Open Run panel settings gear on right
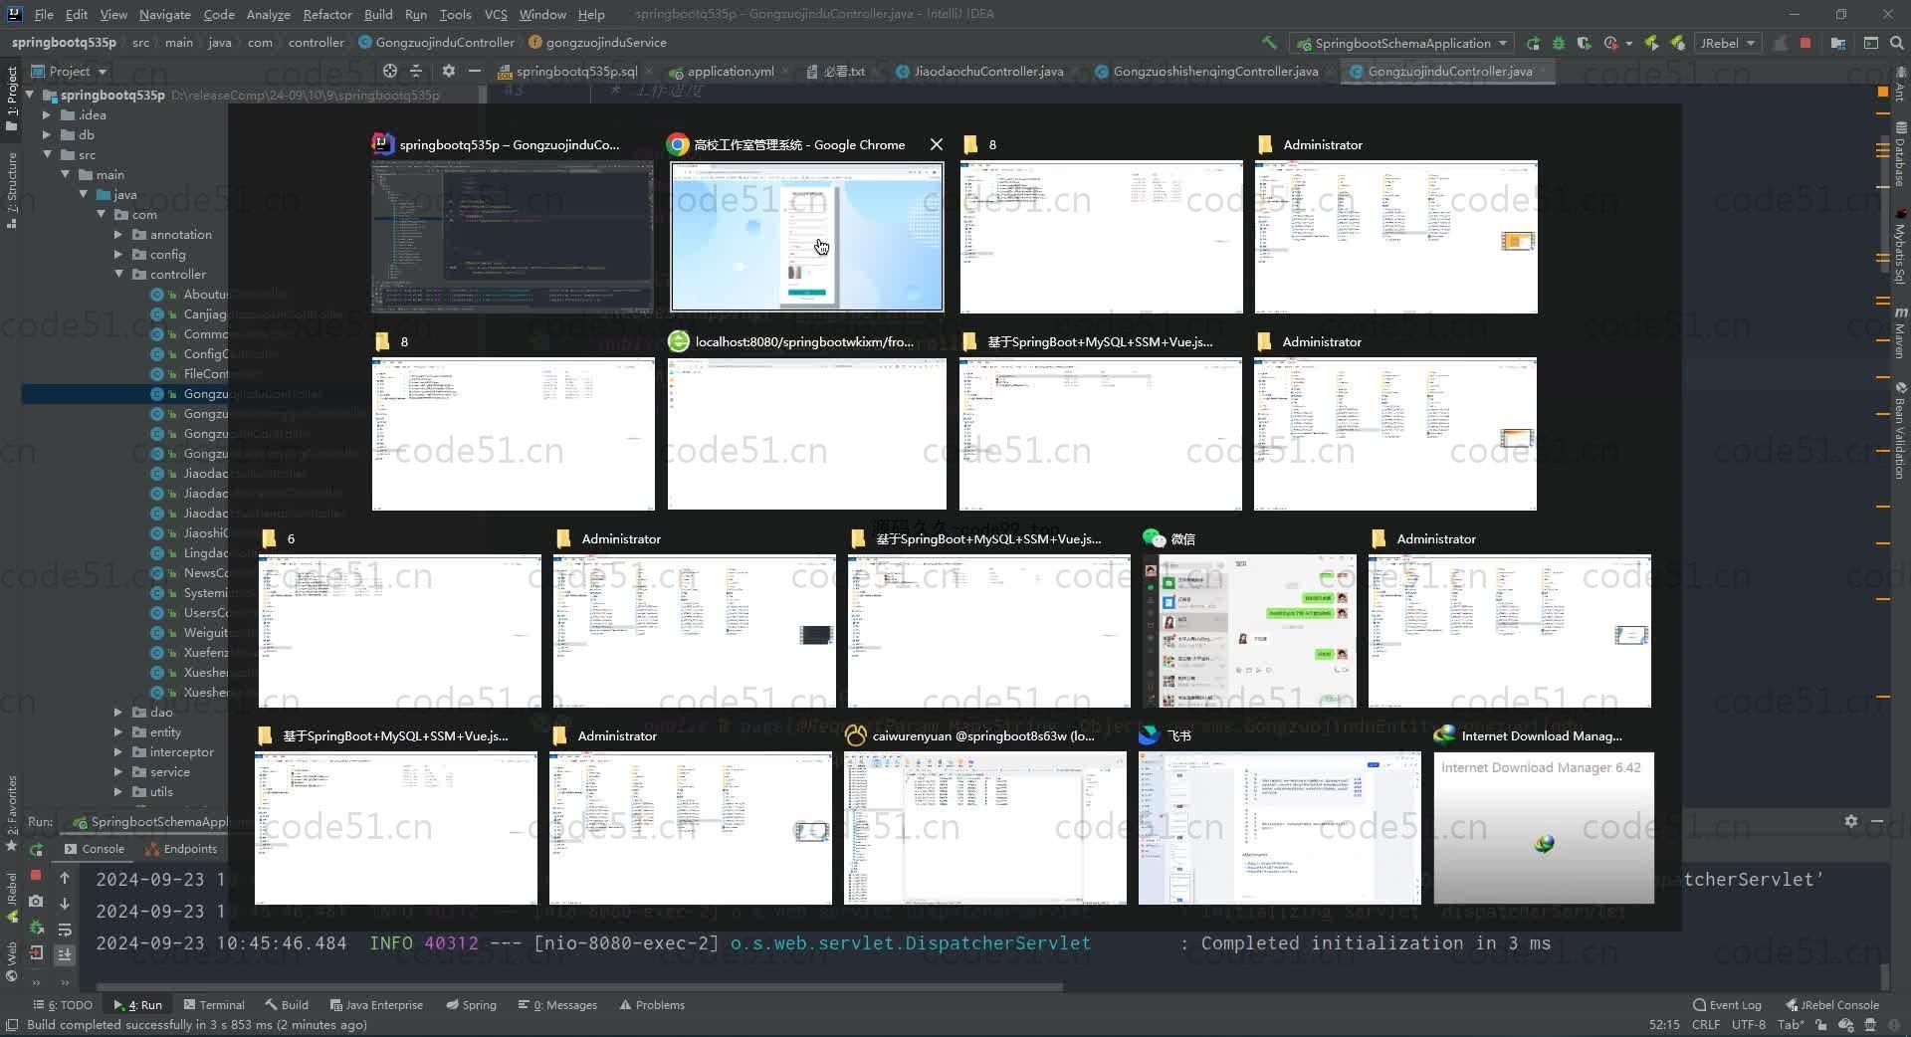This screenshot has height=1037, width=1911. [1851, 821]
